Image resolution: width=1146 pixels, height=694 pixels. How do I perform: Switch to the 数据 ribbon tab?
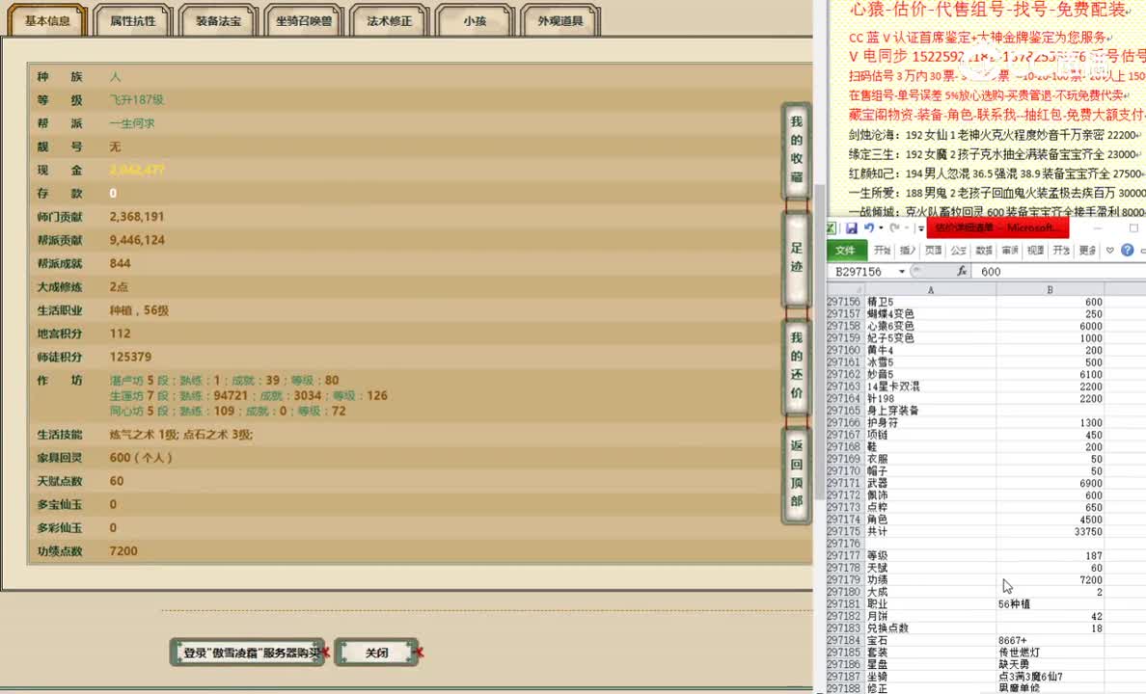click(x=983, y=250)
